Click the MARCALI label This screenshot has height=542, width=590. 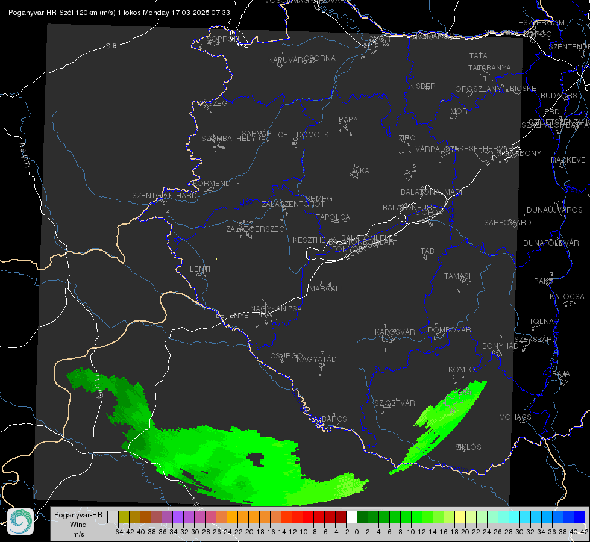[325, 289]
